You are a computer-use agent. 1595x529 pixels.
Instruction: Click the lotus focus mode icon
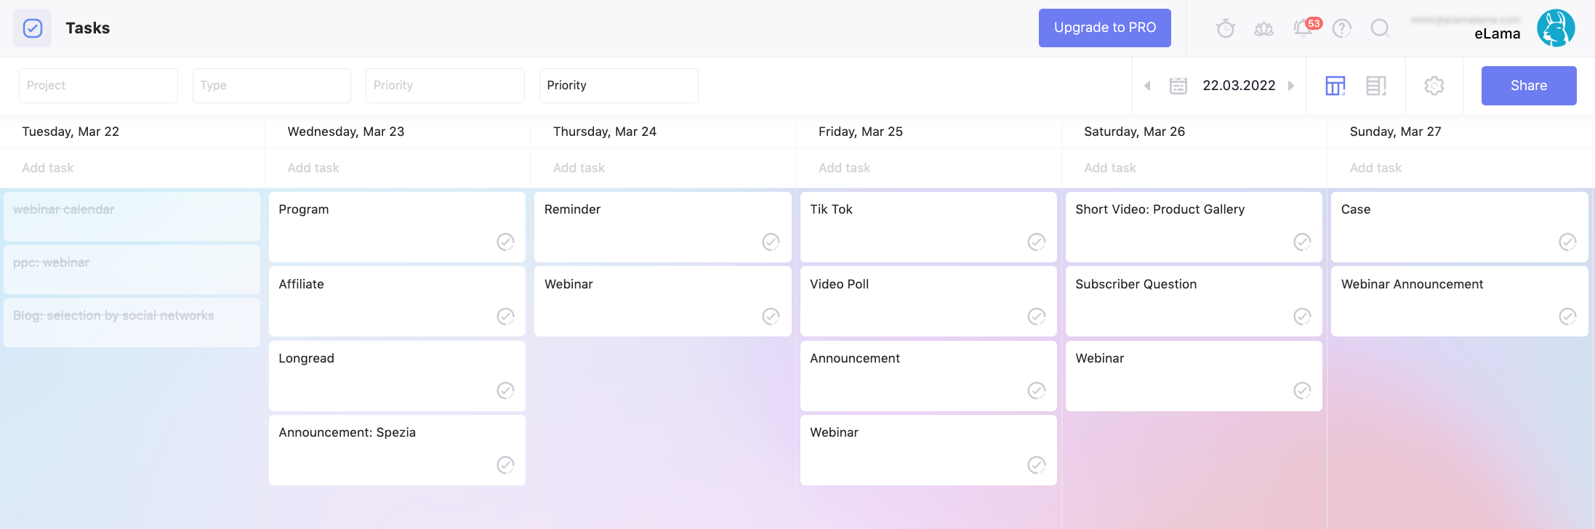[1264, 28]
